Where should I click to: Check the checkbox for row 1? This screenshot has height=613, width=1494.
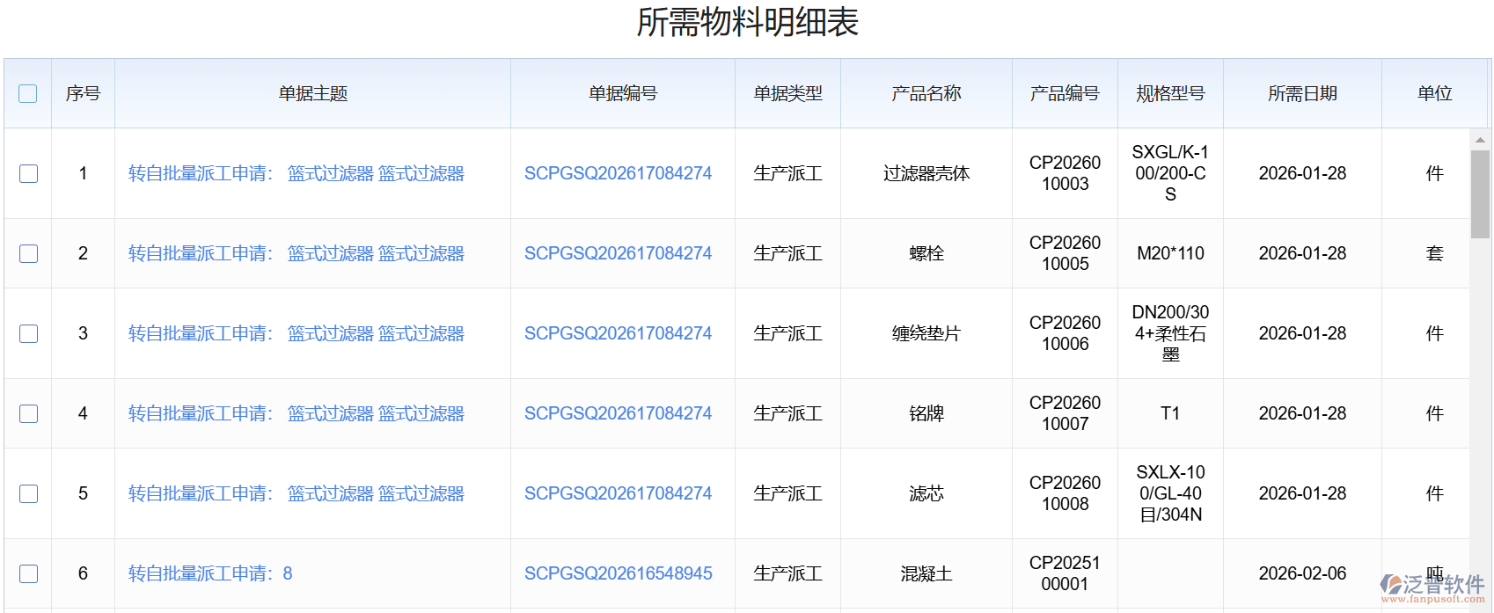tap(28, 173)
